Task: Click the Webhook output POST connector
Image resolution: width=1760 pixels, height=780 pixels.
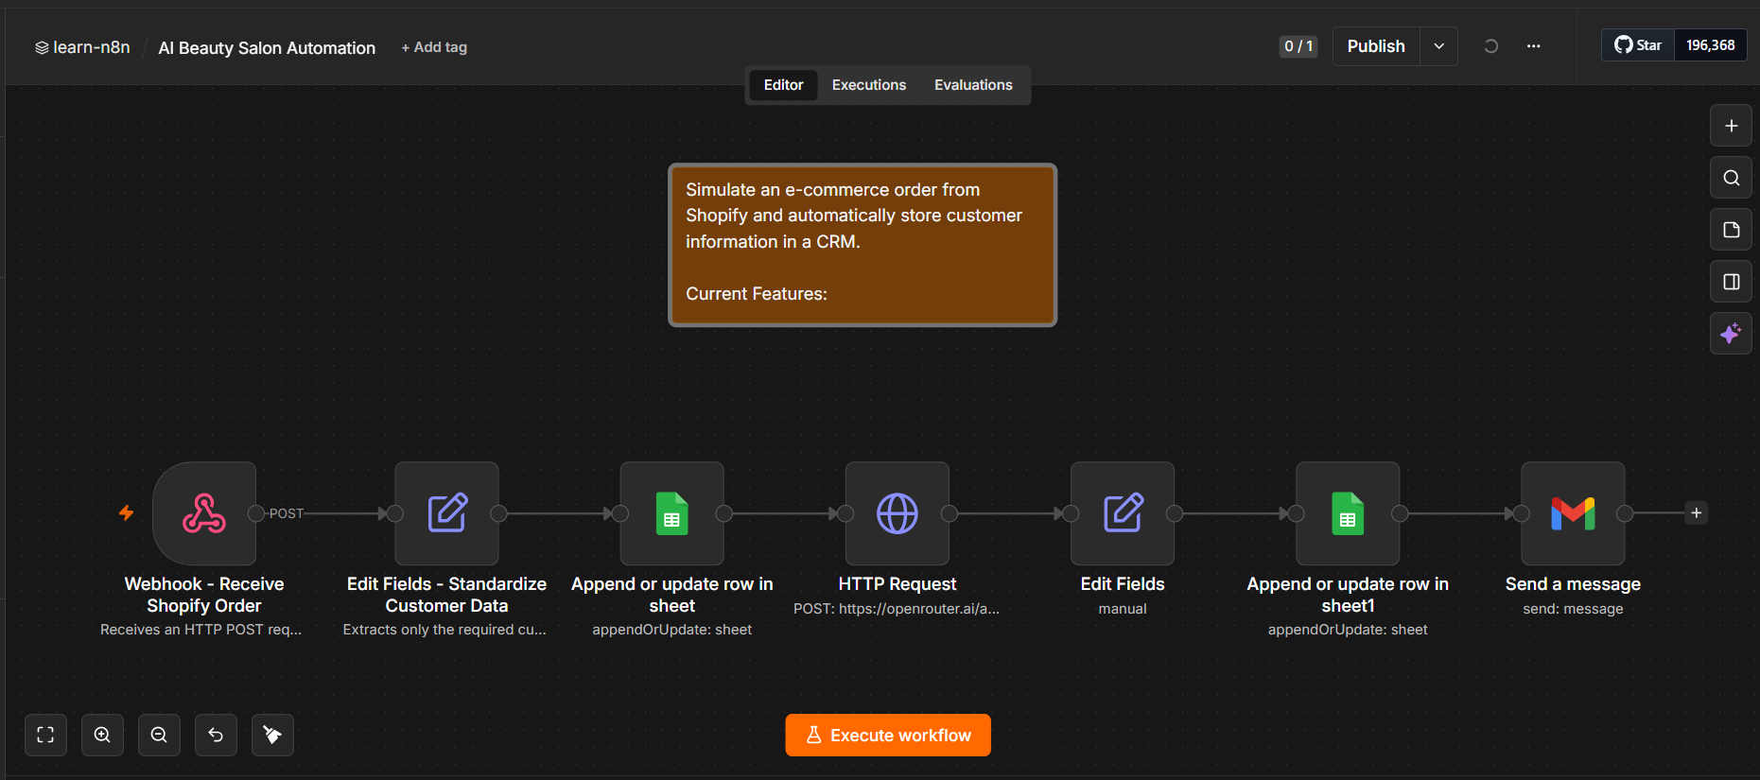Action: (x=255, y=513)
